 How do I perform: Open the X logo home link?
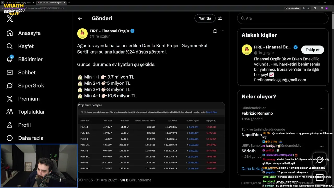(10, 19)
